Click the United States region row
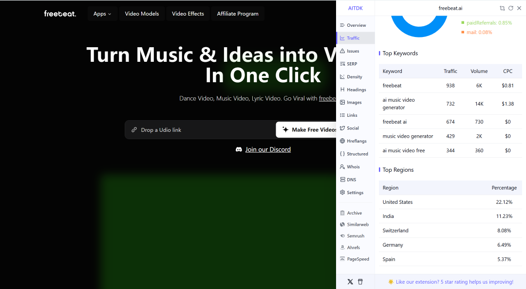The height and width of the screenshot is (289, 526). 450,202
